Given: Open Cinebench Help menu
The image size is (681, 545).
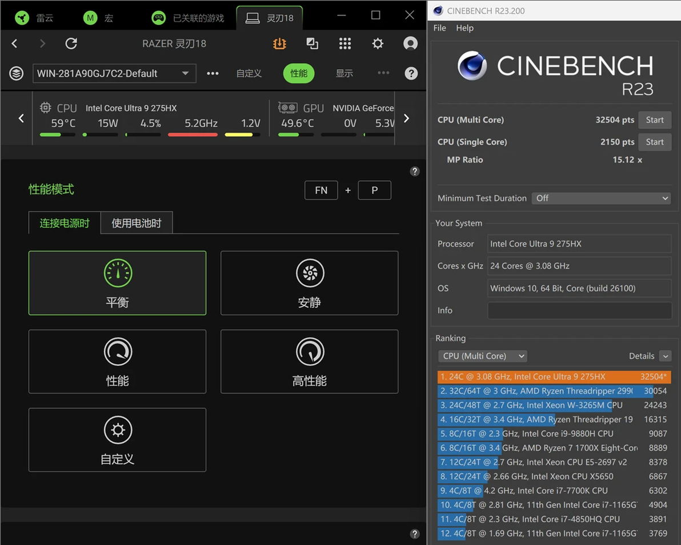Looking at the screenshot, I should 464,28.
